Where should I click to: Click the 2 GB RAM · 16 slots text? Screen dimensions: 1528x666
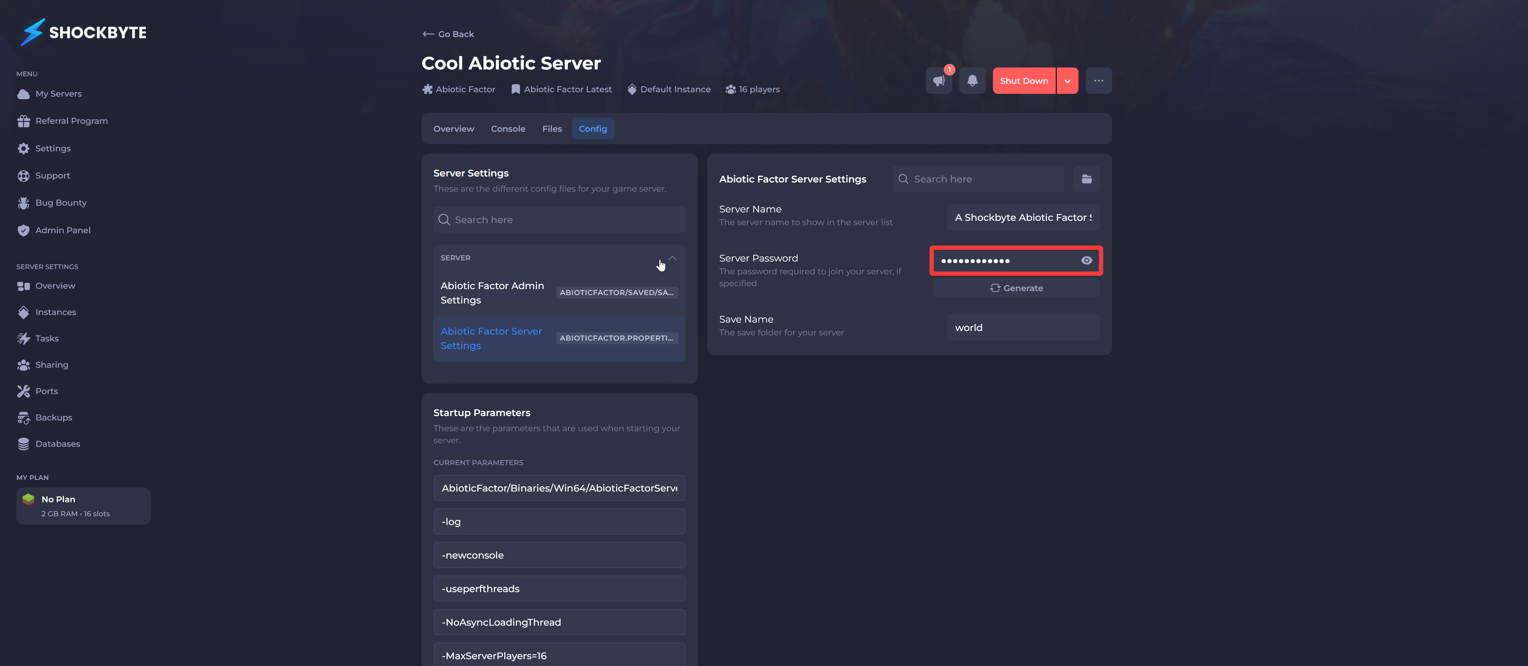click(x=76, y=514)
